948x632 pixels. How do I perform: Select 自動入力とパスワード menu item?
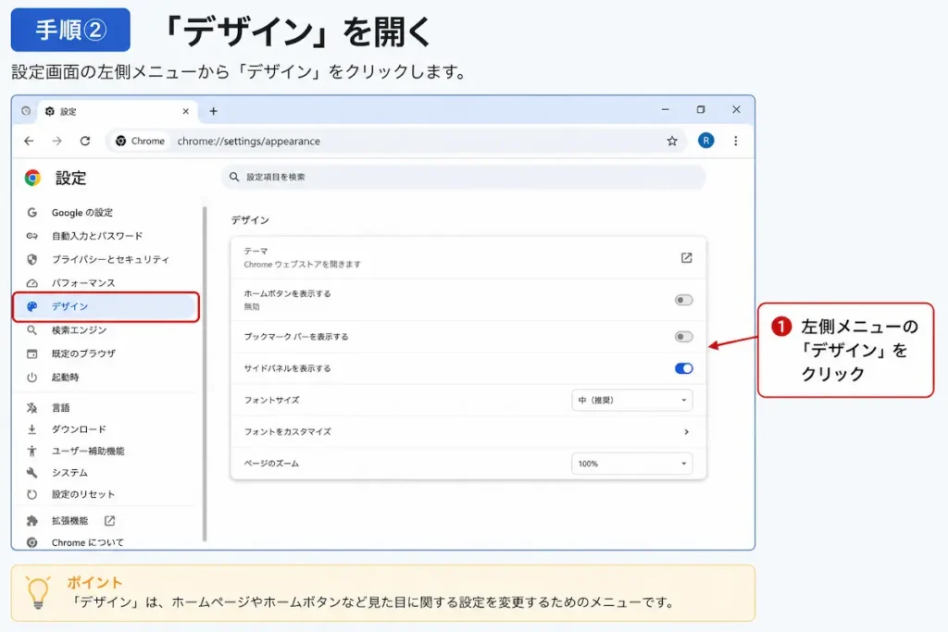(x=96, y=236)
